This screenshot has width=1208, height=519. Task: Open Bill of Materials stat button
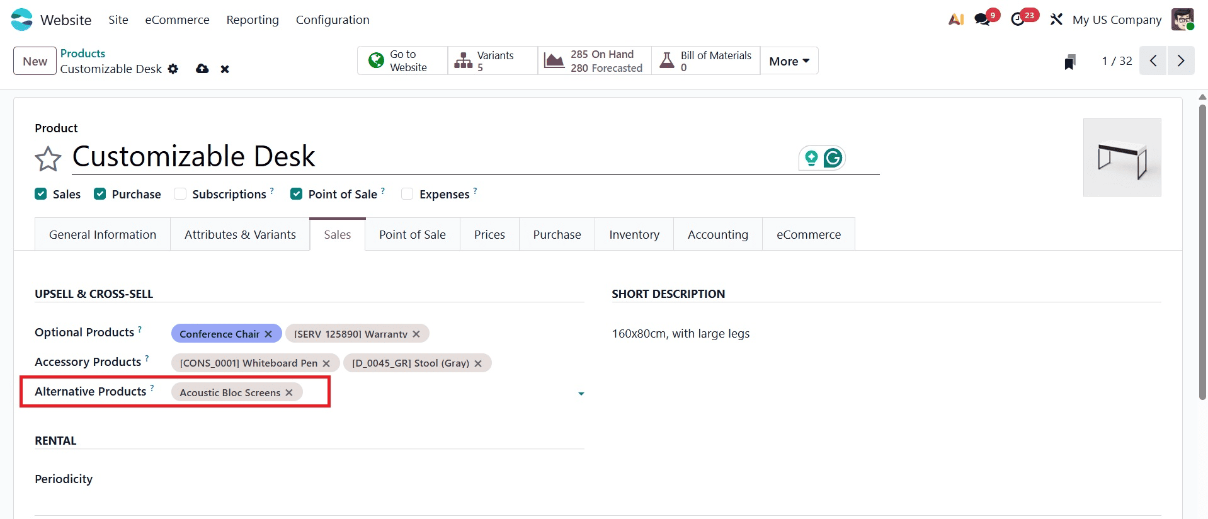point(705,60)
